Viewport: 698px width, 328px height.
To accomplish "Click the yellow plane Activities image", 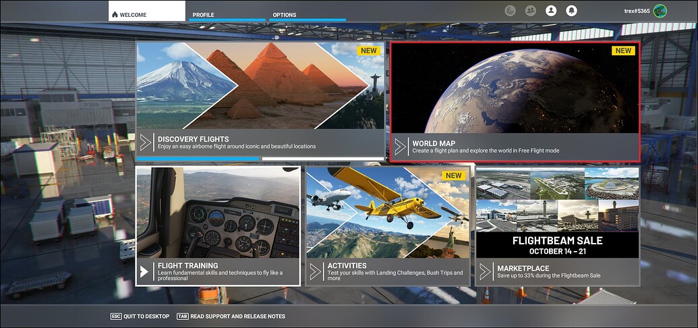I will click(x=388, y=209).
